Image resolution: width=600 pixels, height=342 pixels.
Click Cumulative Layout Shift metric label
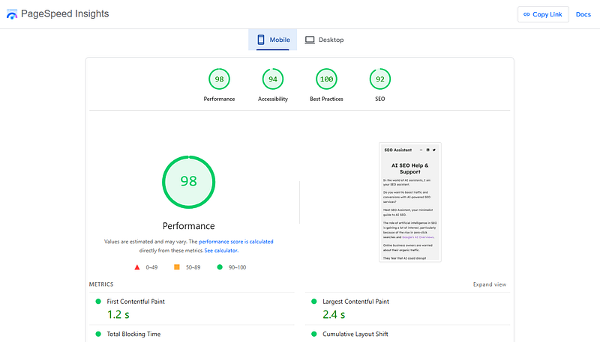[x=355, y=334]
